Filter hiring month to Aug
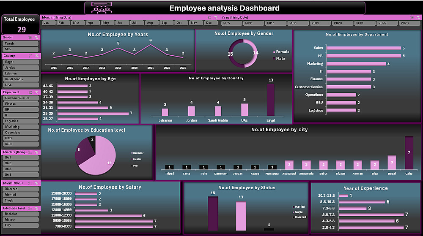Viewport: 423px width, 236px height. pos(151,23)
